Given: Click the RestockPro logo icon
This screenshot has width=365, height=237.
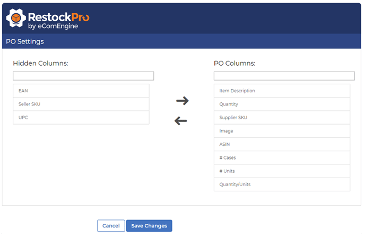Looking at the screenshot, I should 16,19.
